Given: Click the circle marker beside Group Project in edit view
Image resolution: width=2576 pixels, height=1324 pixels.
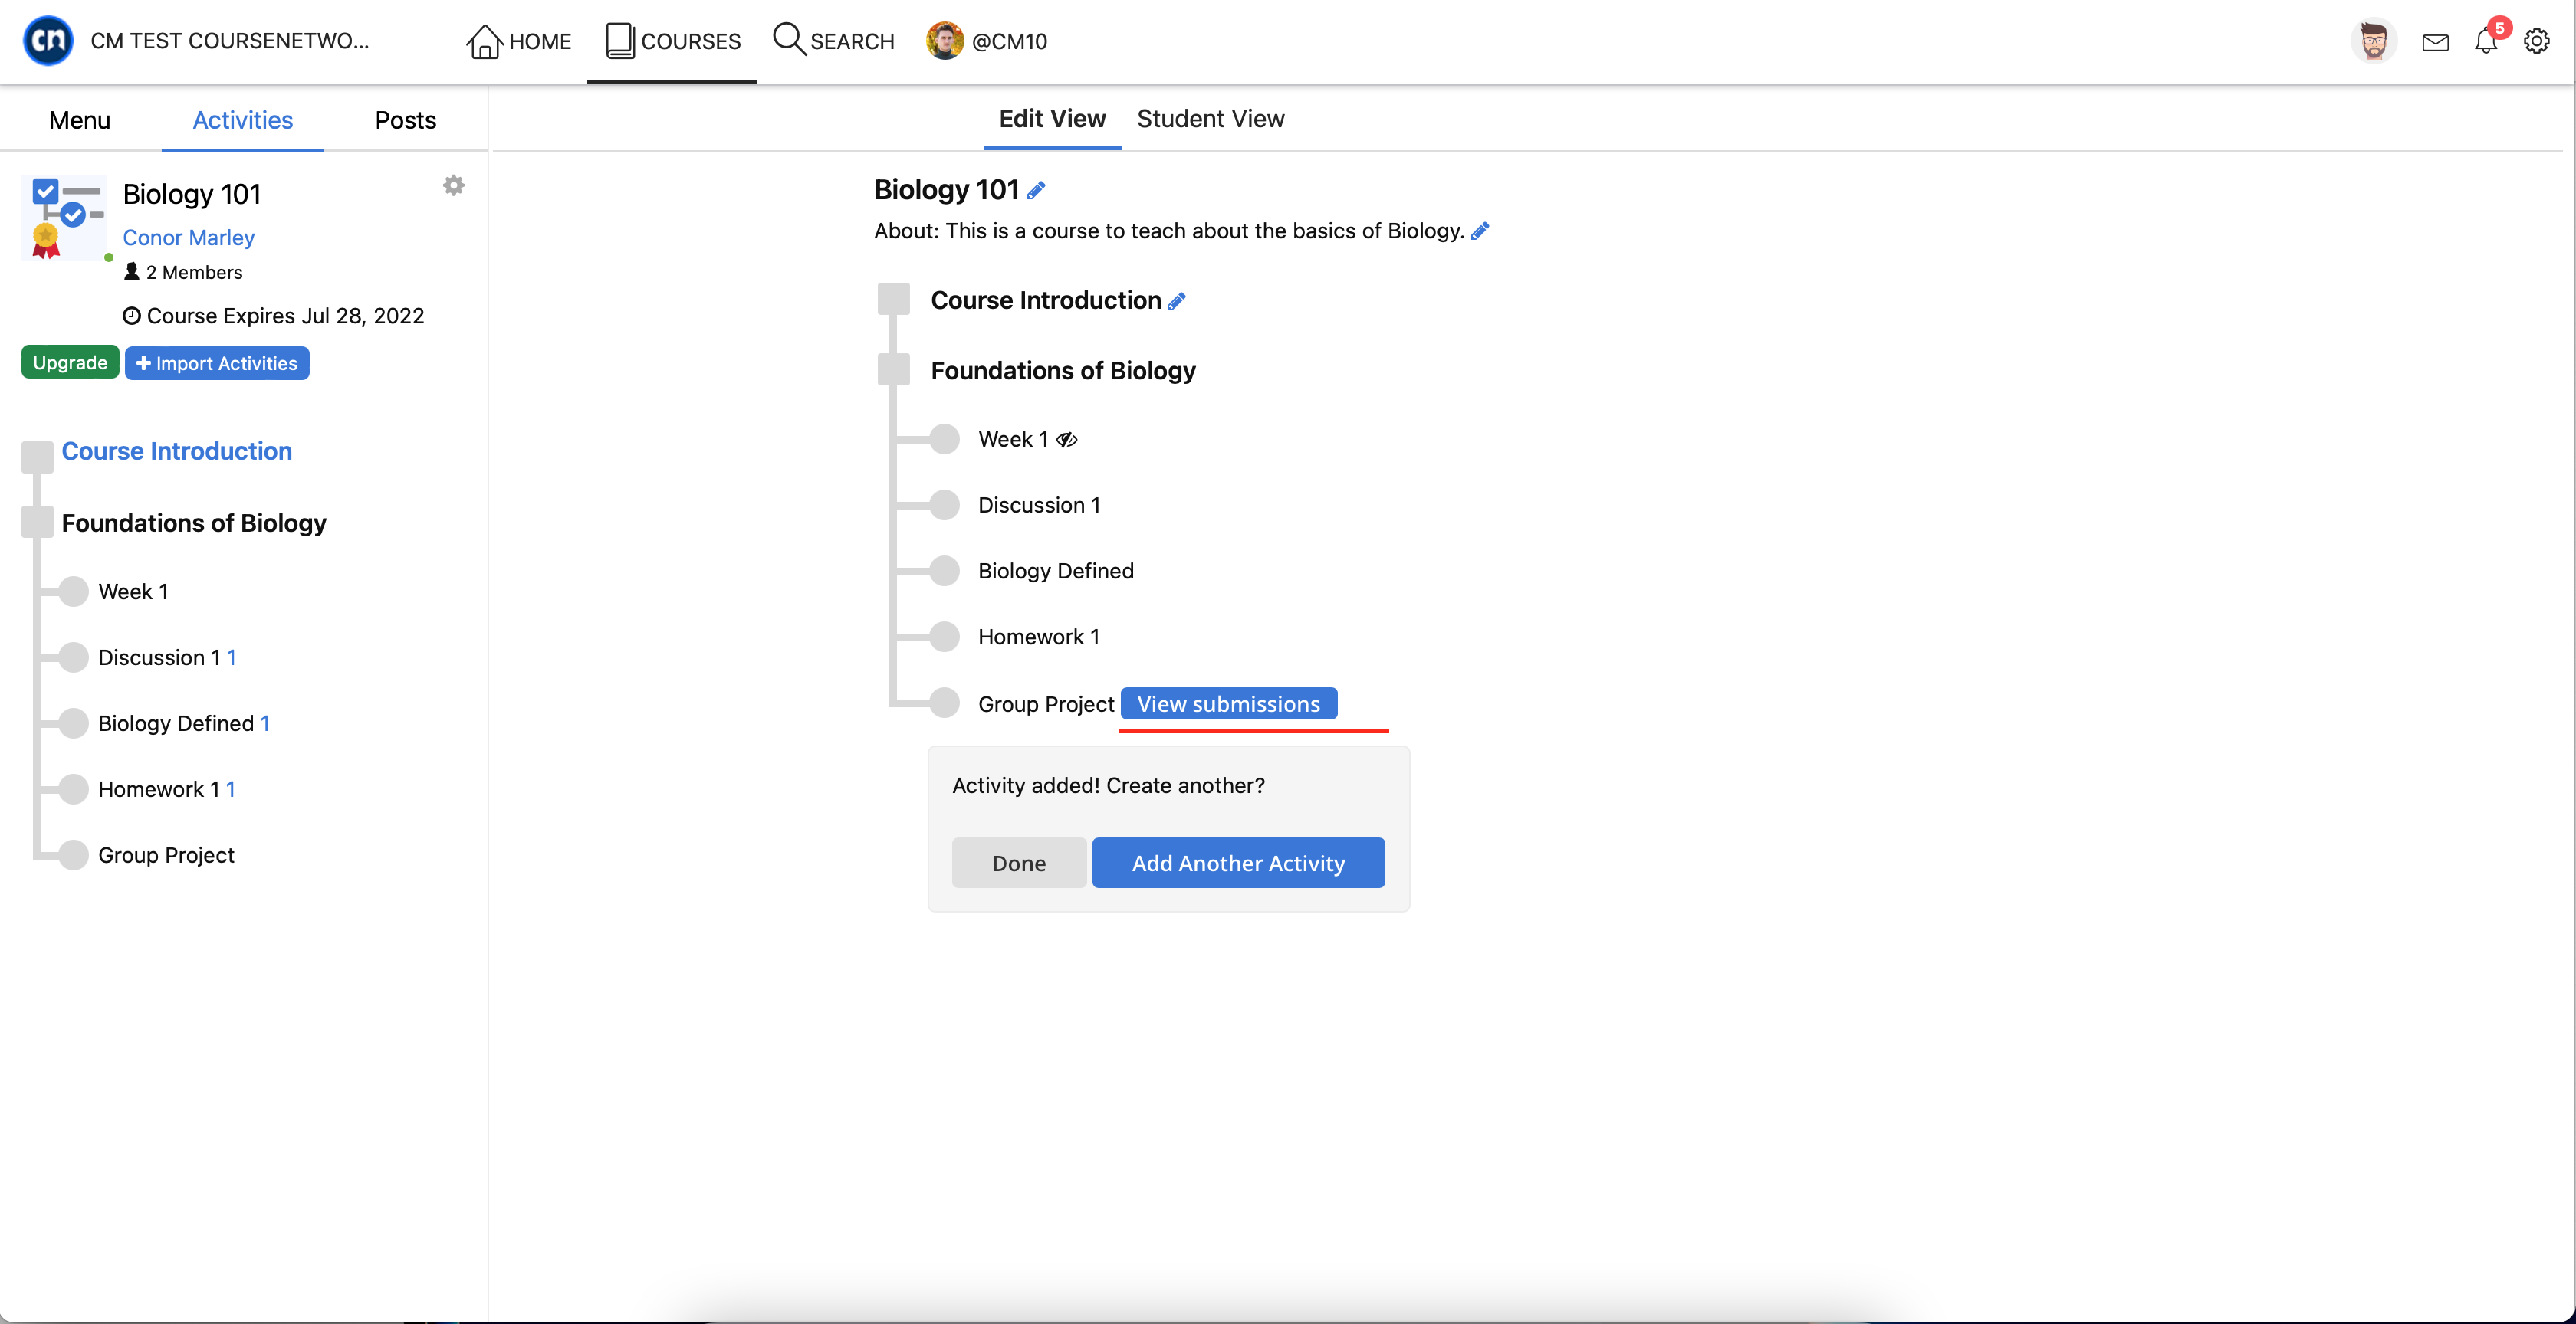Looking at the screenshot, I should (944, 703).
